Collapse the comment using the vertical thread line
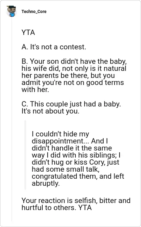Screen dimensions: 141x227 tap(12, 119)
